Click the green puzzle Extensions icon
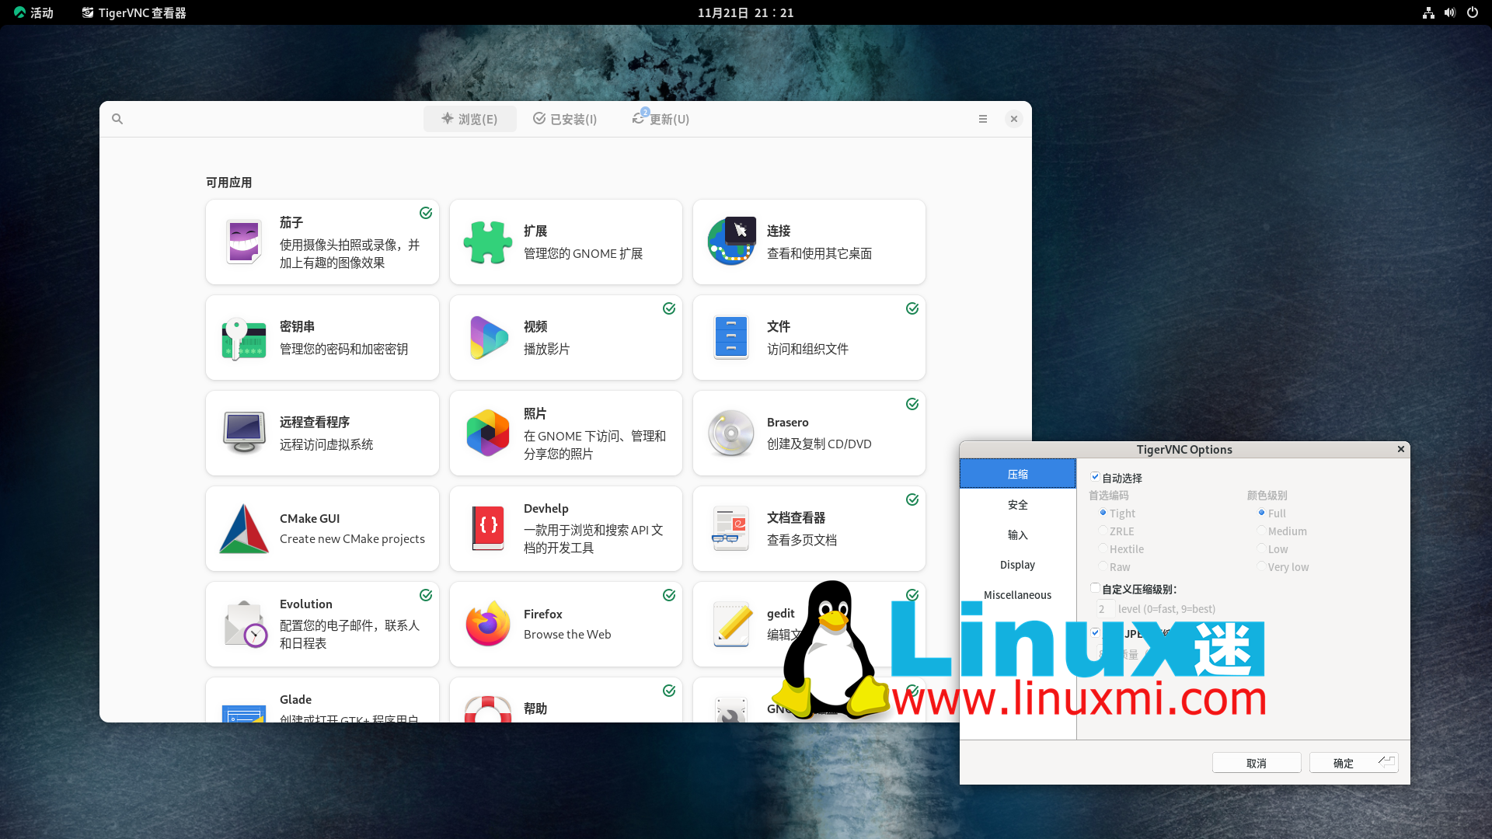The width and height of the screenshot is (1492, 839). (x=488, y=242)
